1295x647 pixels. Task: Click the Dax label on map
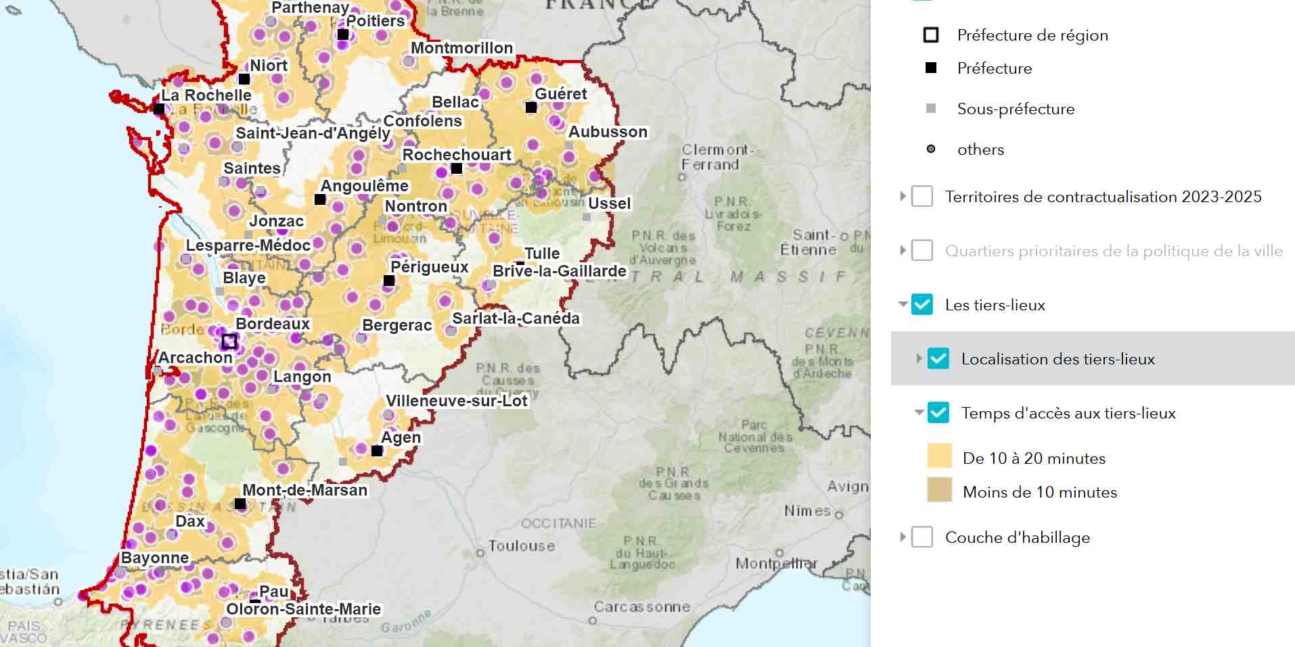[190, 521]
